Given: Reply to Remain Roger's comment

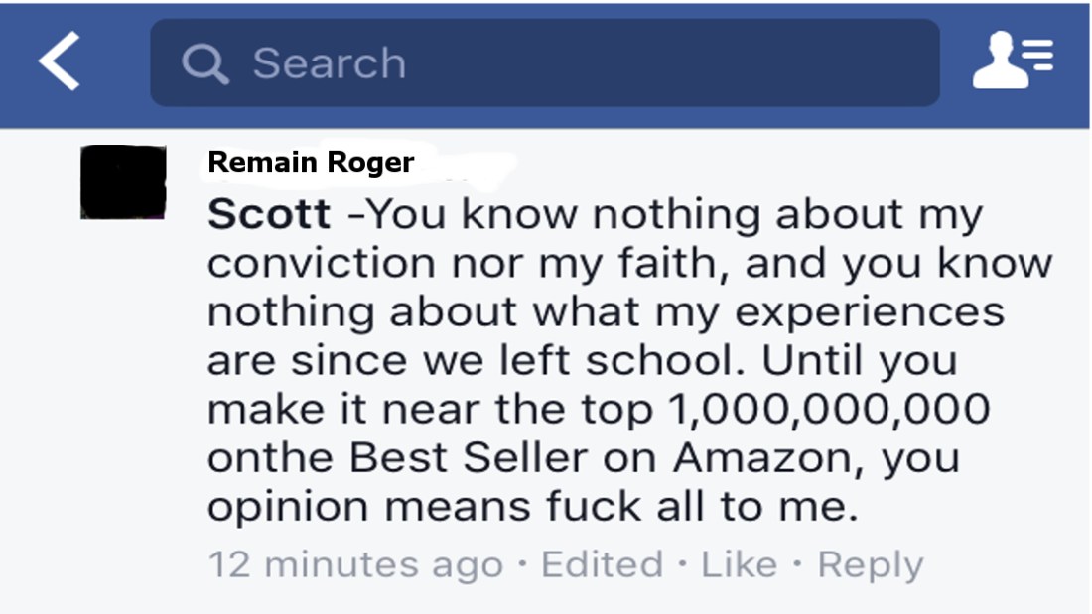Looking at the screenshot, I should [x=870, y=564].
